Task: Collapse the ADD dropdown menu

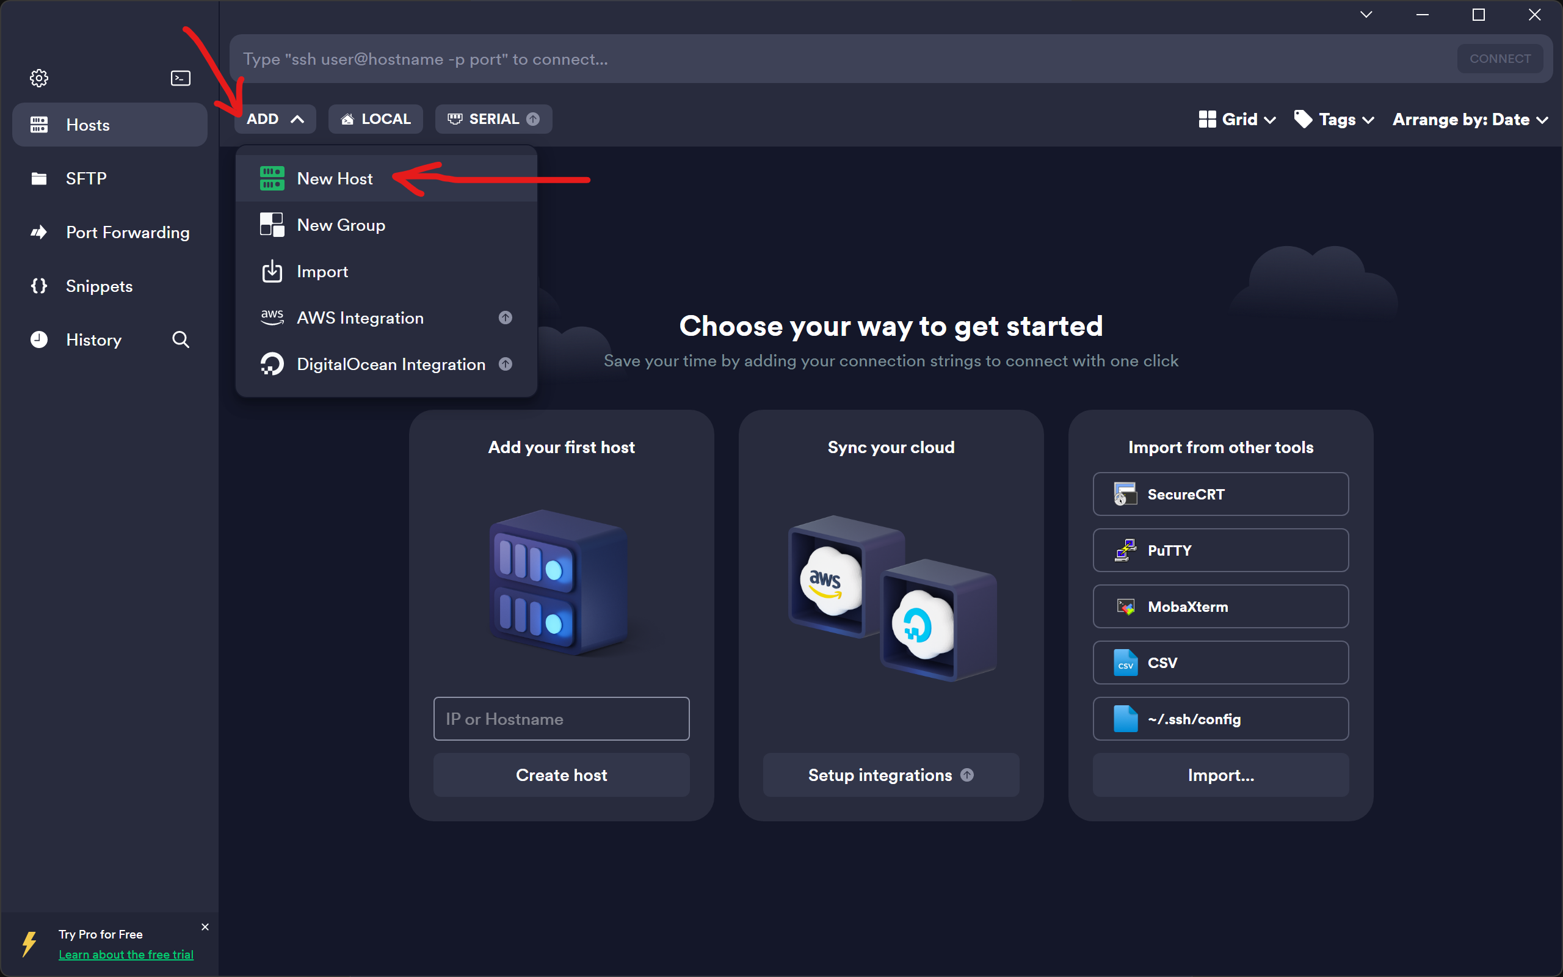Action: pos(275,120)
